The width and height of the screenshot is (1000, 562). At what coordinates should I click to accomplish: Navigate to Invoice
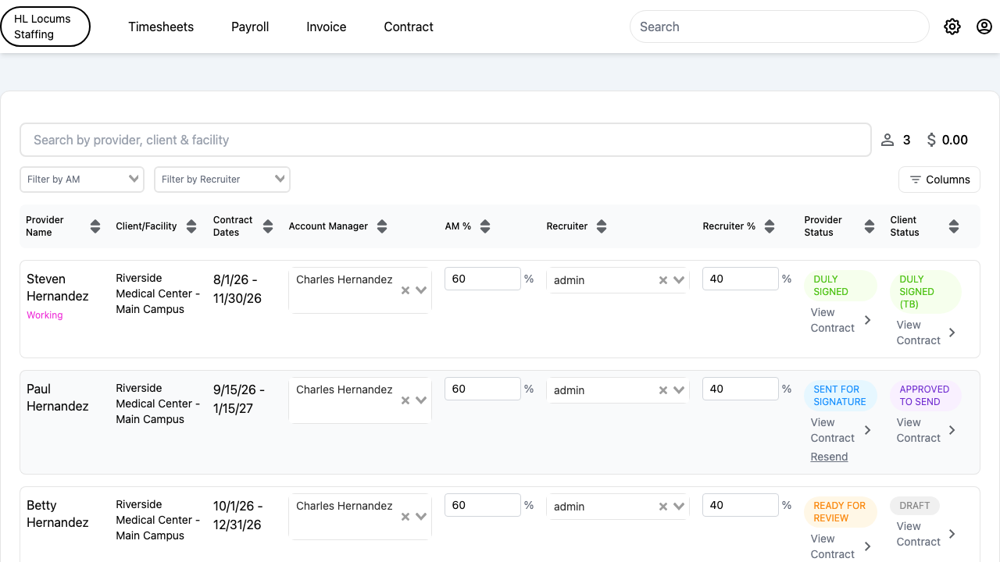tap(327, 27)
